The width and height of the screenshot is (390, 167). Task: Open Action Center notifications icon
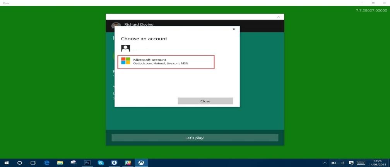pyautogui.click(x=351, y=163)
